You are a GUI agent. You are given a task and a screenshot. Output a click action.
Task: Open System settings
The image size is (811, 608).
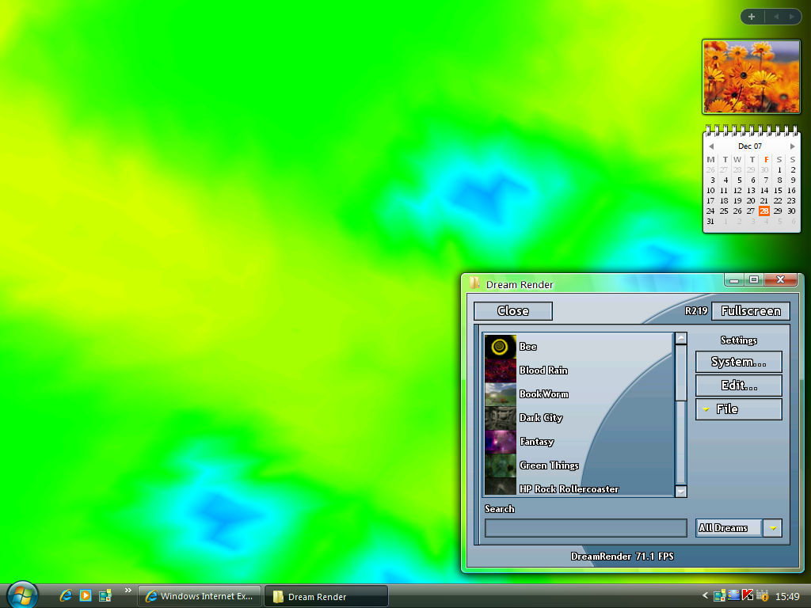[739, 362]
